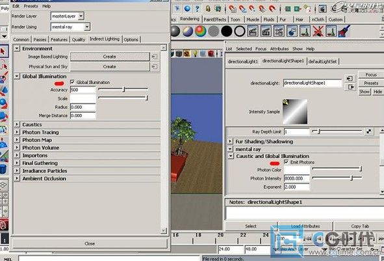Collapse the Environment section
Screen dimensions: 384x261
click(x=17, y=48)
